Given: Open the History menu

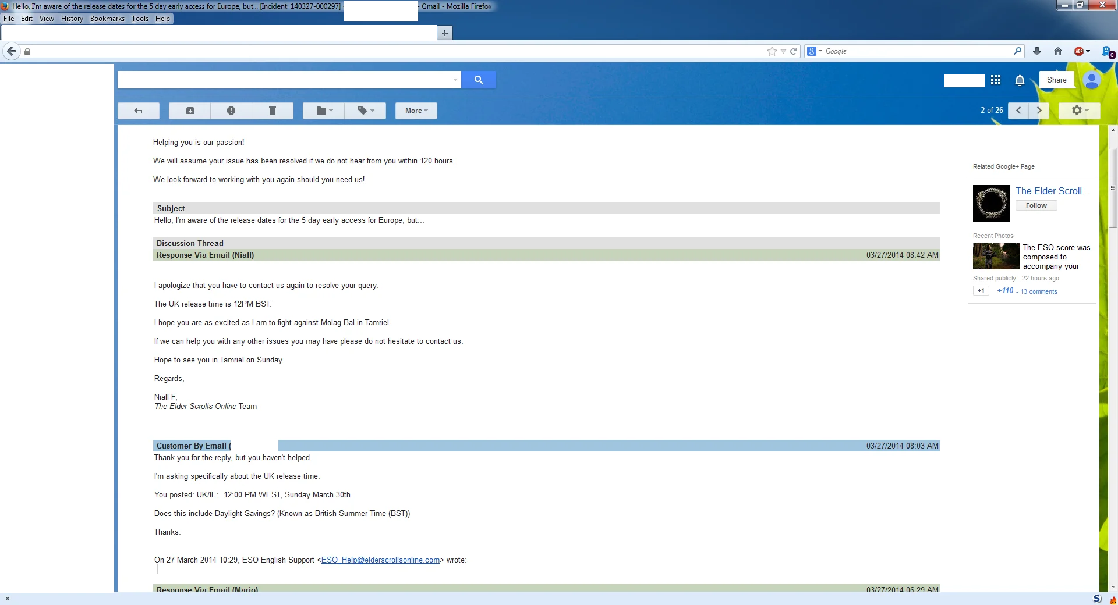Looking at the screenshot, I should [x=72, y=19].
